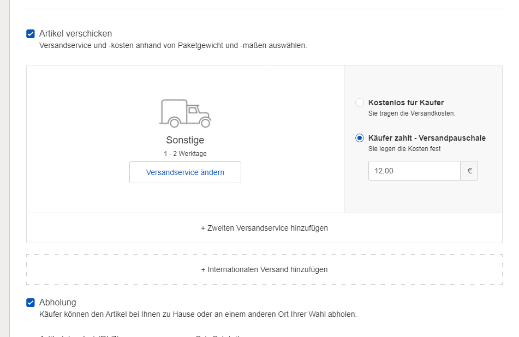The image size is (519, 337).
Task: Click the Sie tragen die Versandkosten hint
Action: (411, 113)
